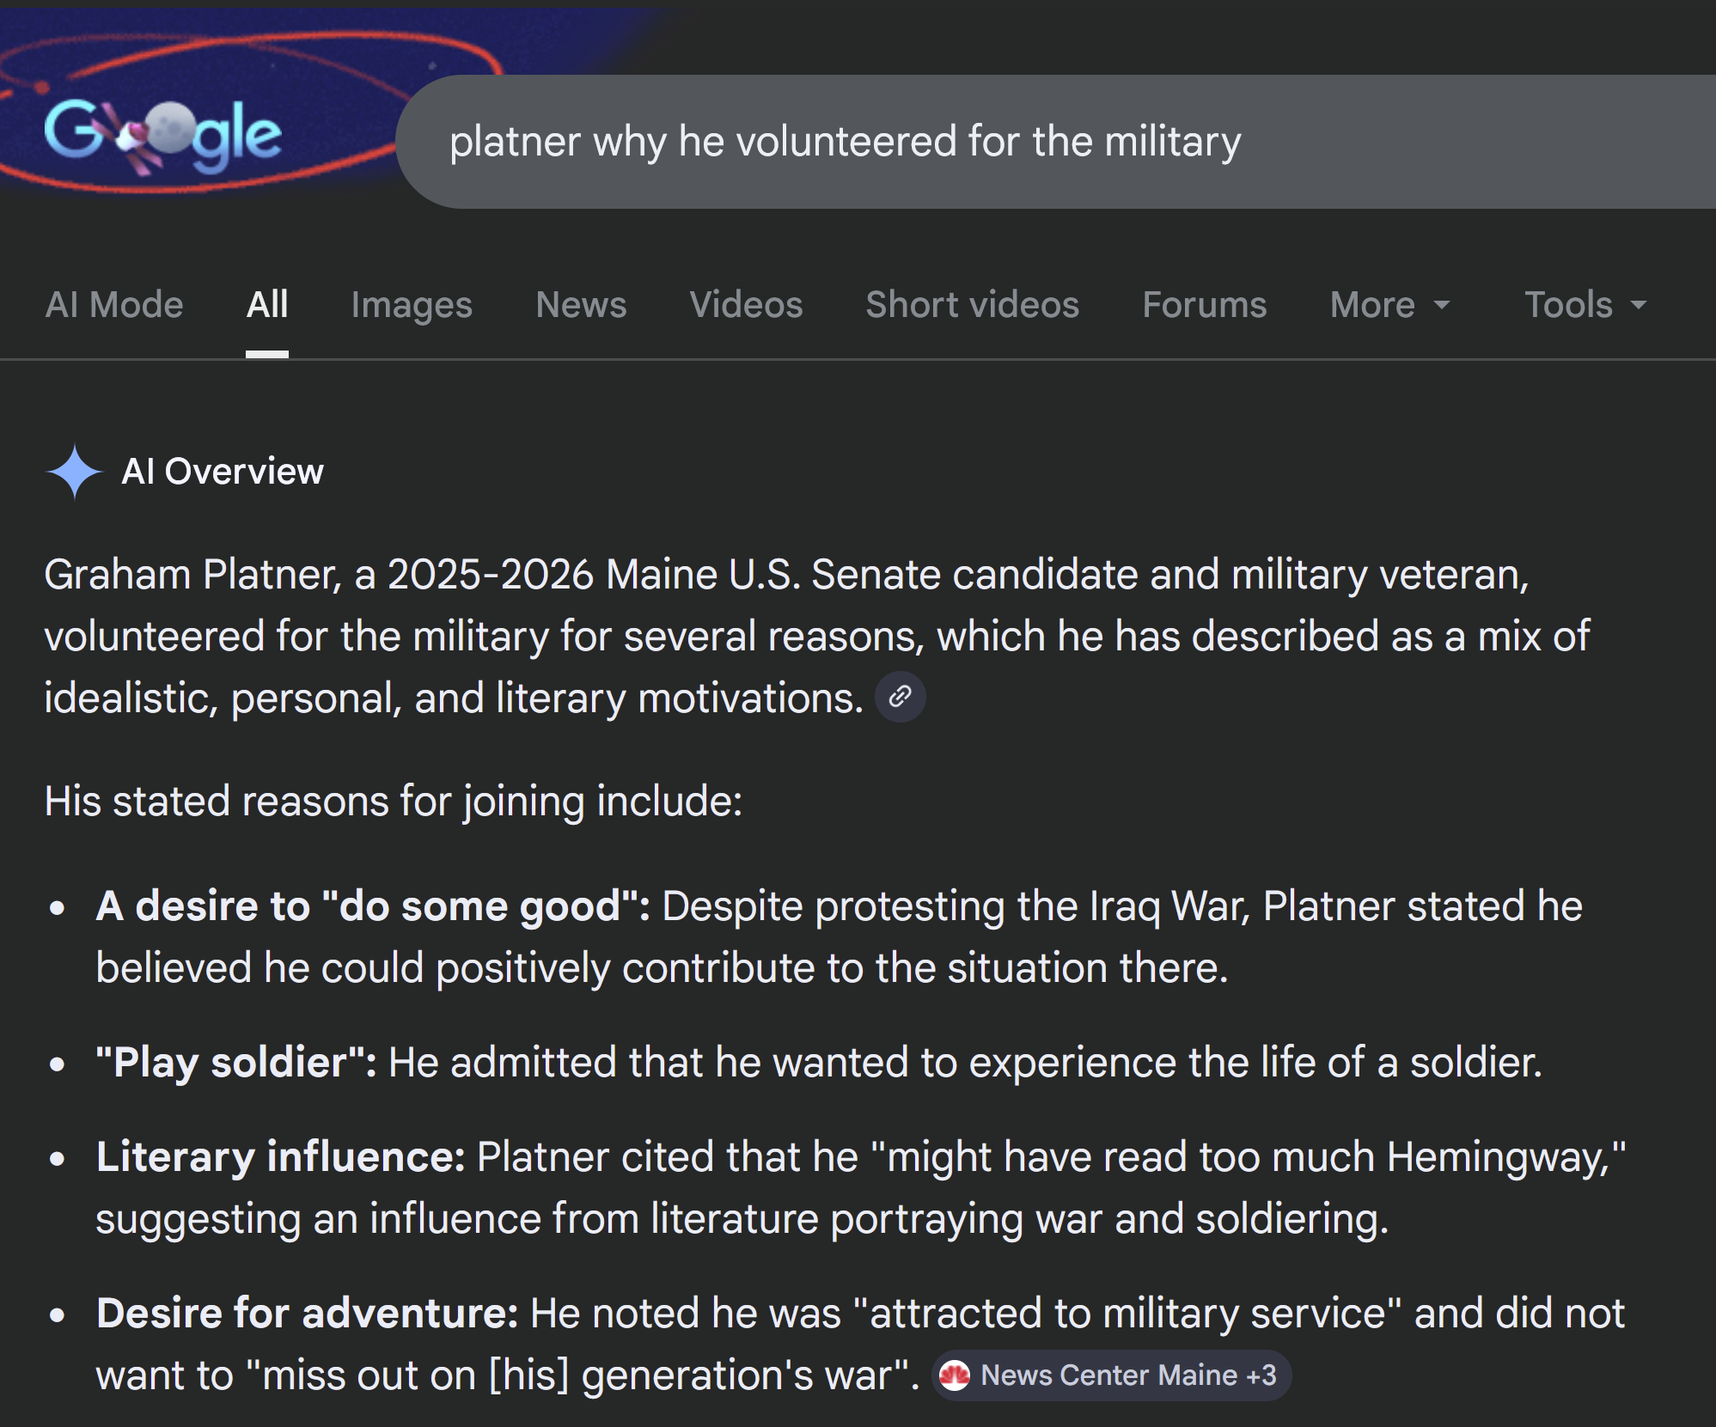Select the Images tab
Image resolution: width=1716 pixels, height=1427 pixels.
pyautogui.click(x=412, y=305)
